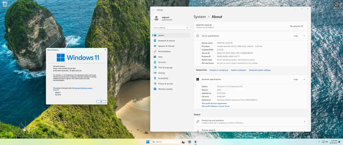Select the Installed on date 6/16/2024
The width and height of the screenshot is (343, 145).
coord(221,93)
